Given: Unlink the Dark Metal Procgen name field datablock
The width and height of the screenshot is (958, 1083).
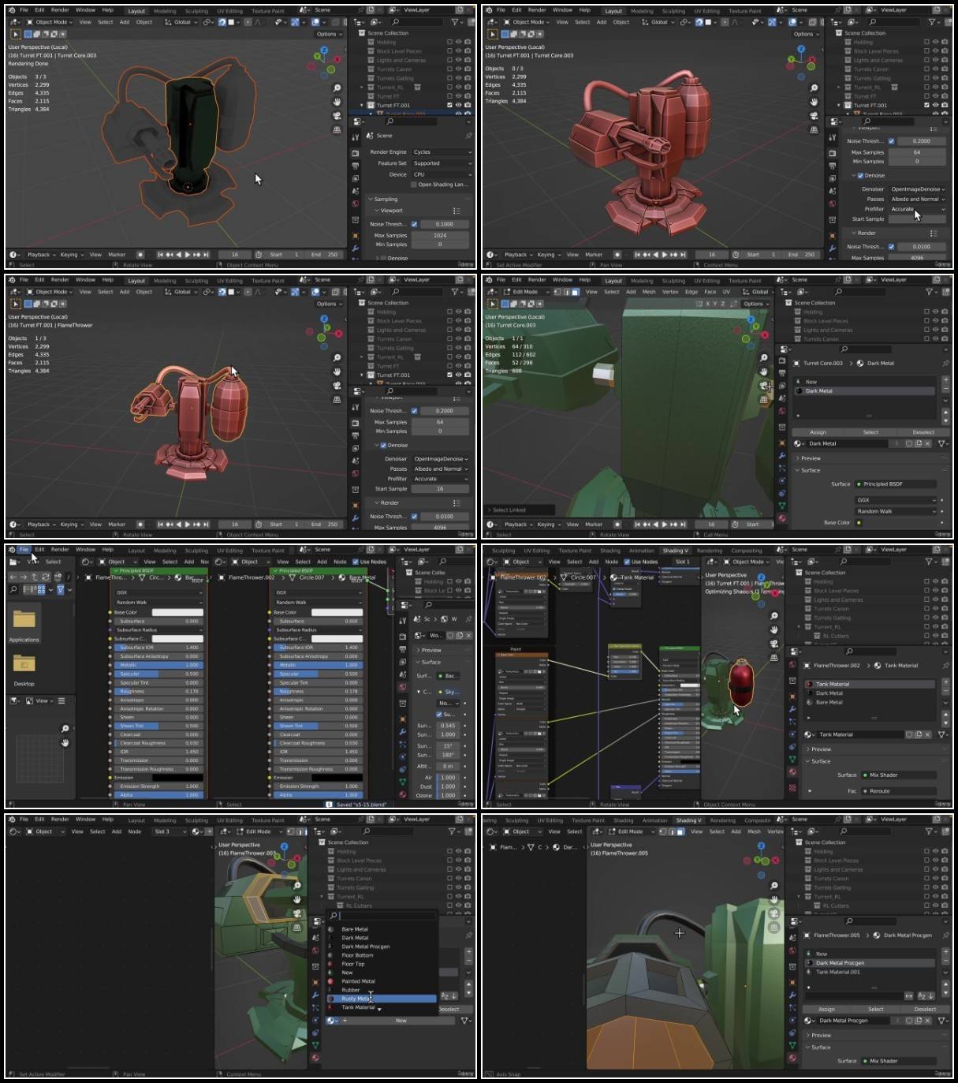Looking at the screenshot, I should click(927, 1020).
